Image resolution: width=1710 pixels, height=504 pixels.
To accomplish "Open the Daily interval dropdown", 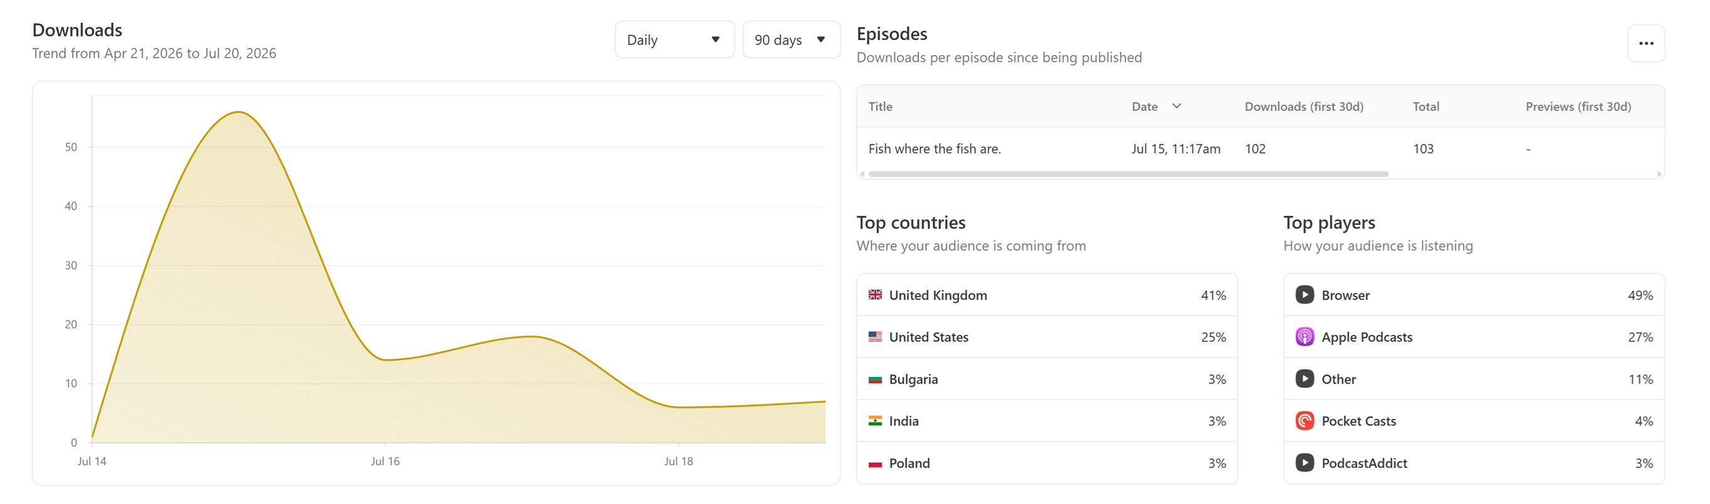I will pos(674,40).
